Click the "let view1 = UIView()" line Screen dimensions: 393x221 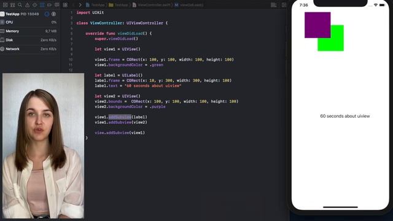[117, 49]
